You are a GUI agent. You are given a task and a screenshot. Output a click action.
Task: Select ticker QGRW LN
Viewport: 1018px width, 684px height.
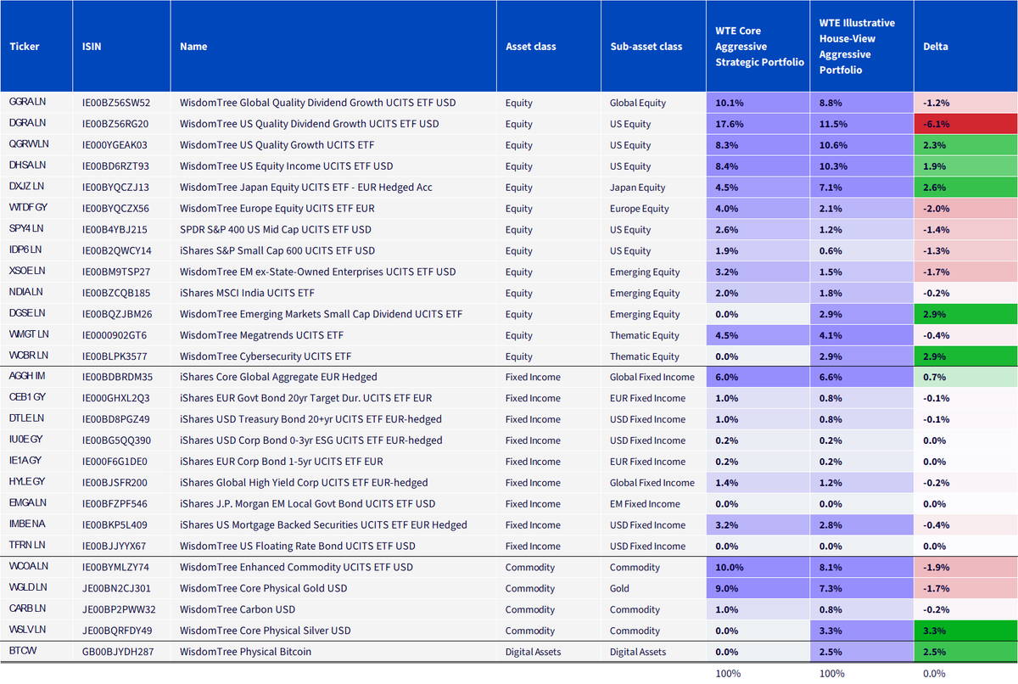coord(29,145)
